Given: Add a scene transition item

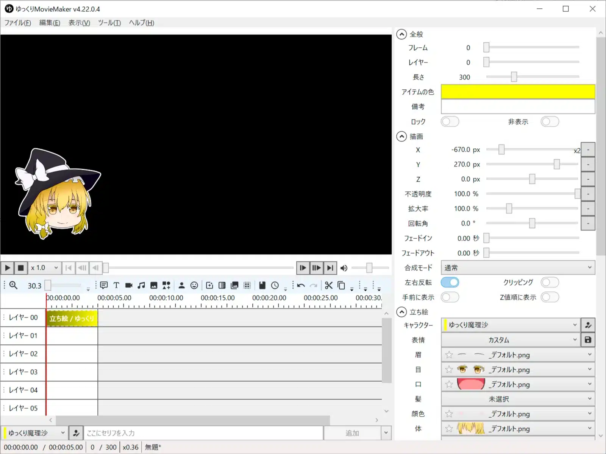Looking at the screenshot, I should pos(222,285).
